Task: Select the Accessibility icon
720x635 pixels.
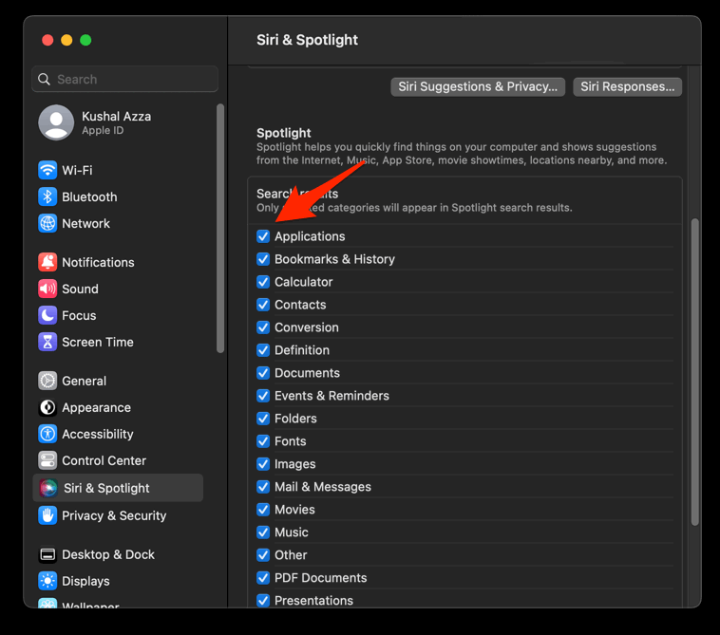Action: (x=47, y=434)
